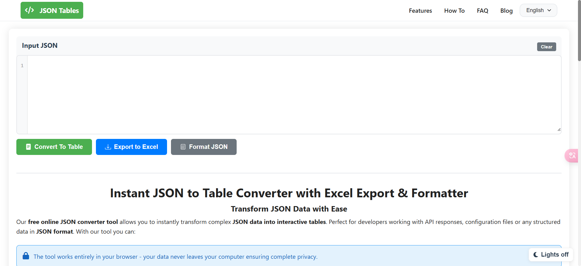Open the Features menu item
The height and width of the screenshot is (266, 581).
coord(420,11)
